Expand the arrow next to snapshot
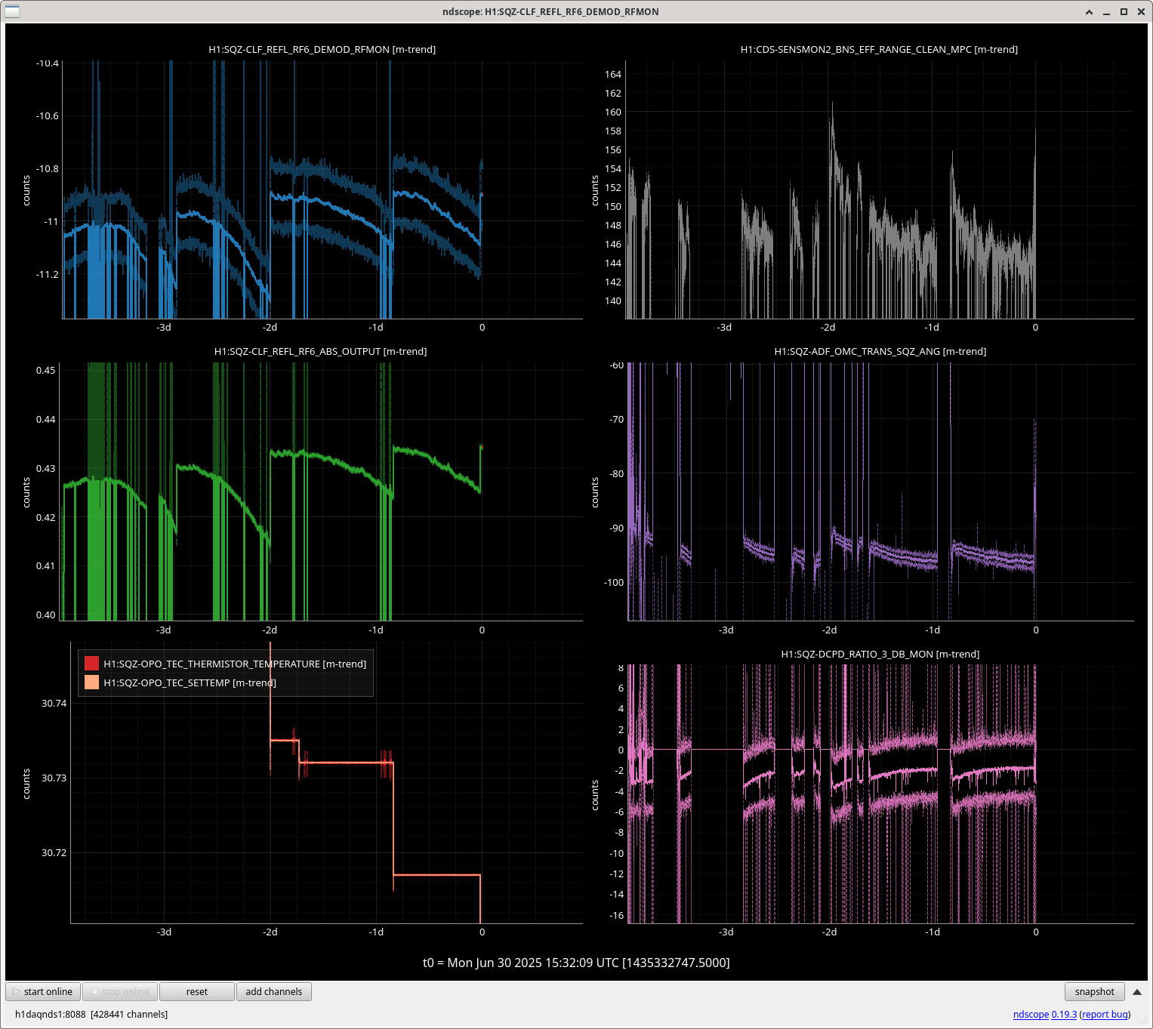This screenshot has height=1029, width=1153. [1137, 992]
